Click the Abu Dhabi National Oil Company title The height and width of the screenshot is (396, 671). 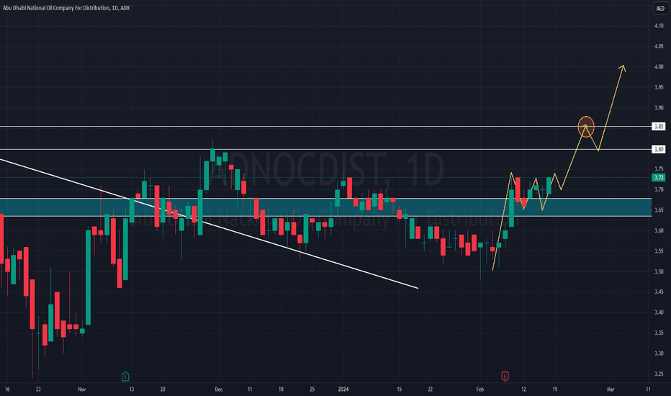tap(66, 8)
